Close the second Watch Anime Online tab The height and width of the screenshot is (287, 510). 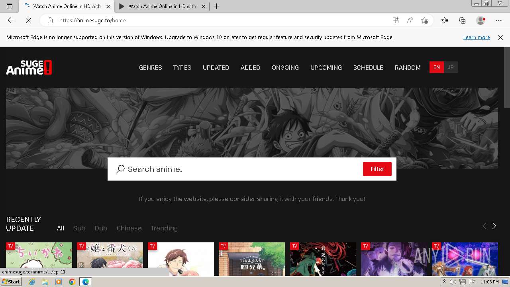tap(204, 6)
